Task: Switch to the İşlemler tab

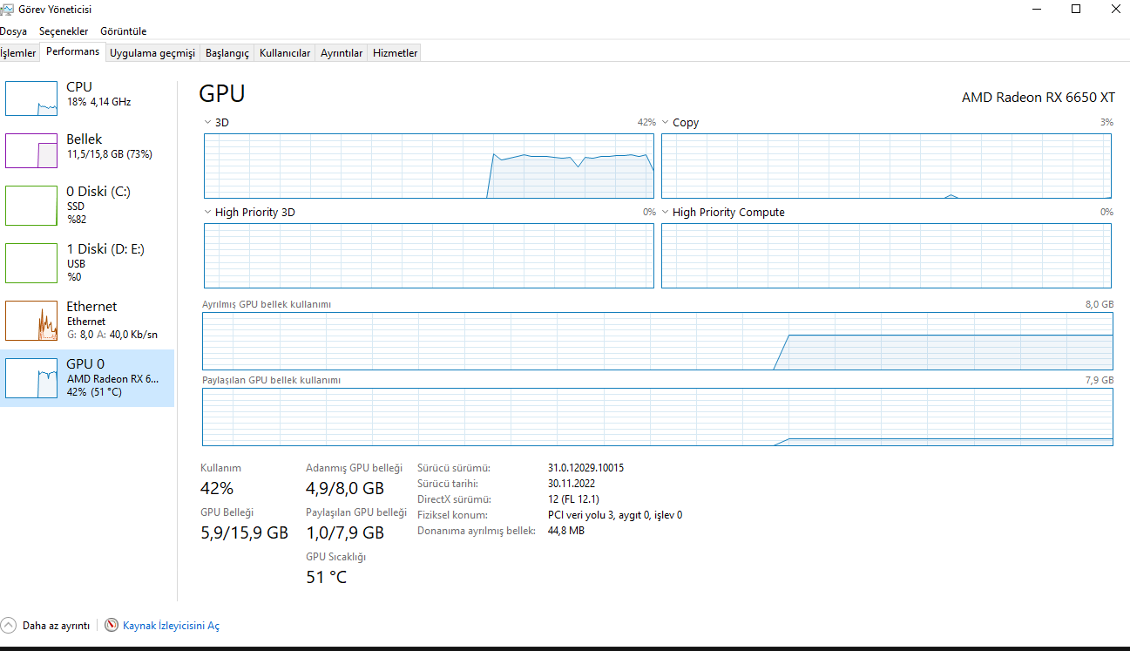Action: pos(19,53)
